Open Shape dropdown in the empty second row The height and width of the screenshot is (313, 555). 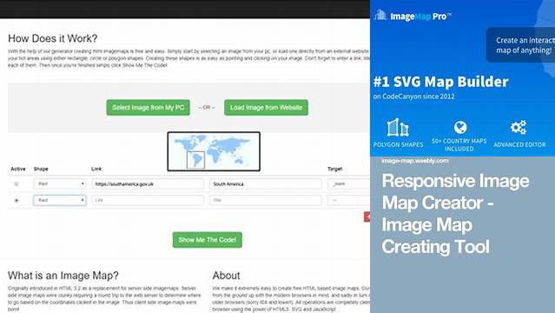click(60, 200)
